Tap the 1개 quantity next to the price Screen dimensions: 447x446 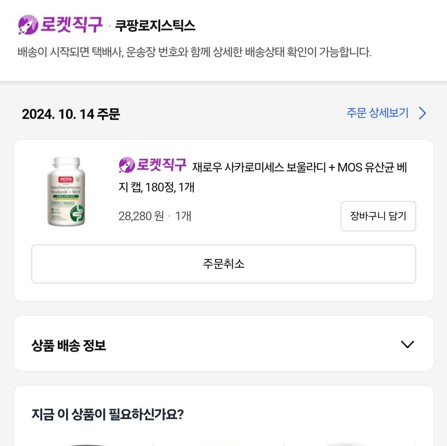point(183,216)
